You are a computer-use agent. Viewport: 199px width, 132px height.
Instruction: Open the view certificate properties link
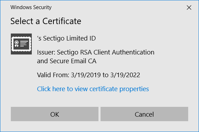(x=93, y=89)
